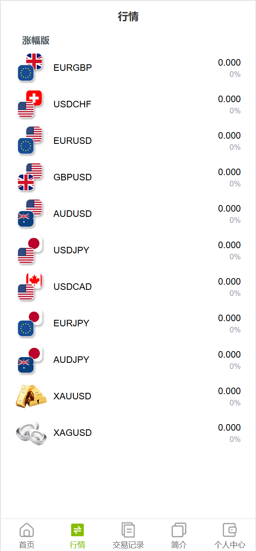Select the 行情 market tab
The image size is (256, 551).
77,536
